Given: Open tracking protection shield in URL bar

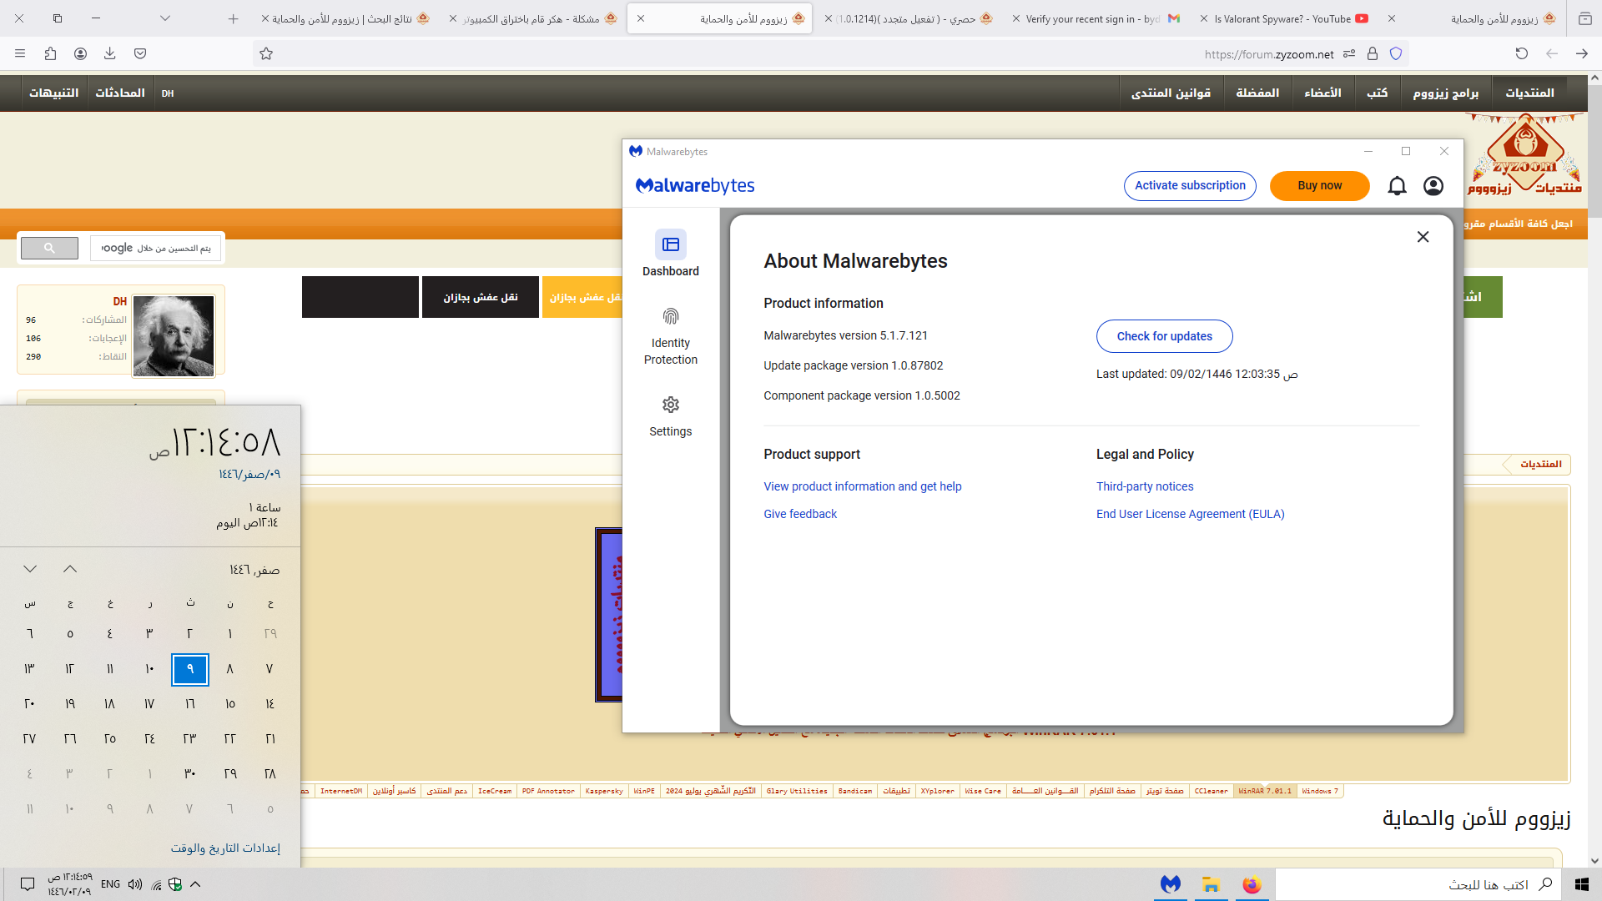Looking at the screenshot, I should pyautogui.click(x=1396, y=53).
